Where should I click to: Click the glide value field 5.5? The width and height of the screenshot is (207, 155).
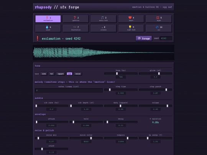(156, 77)
